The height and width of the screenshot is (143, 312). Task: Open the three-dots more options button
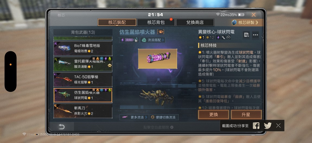[255, 35]
